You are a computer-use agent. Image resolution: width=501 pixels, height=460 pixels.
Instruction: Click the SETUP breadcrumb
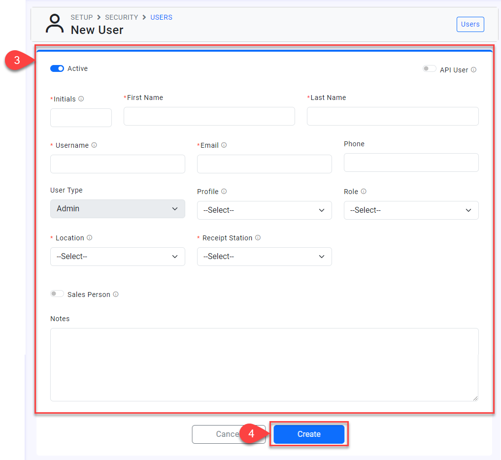pos(82,17)
